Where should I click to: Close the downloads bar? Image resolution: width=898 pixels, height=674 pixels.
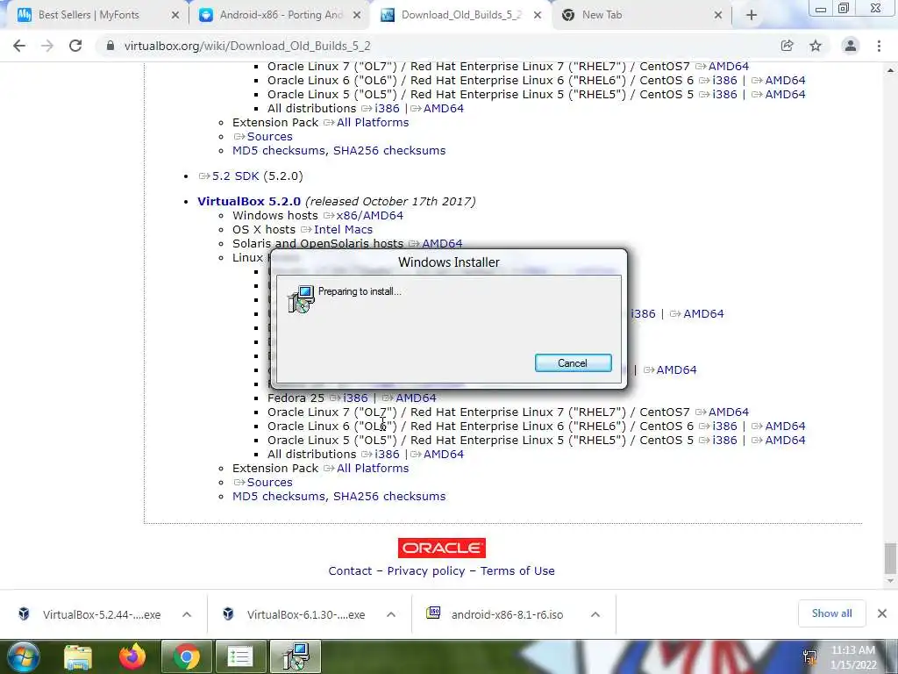(x=882, y=613)
